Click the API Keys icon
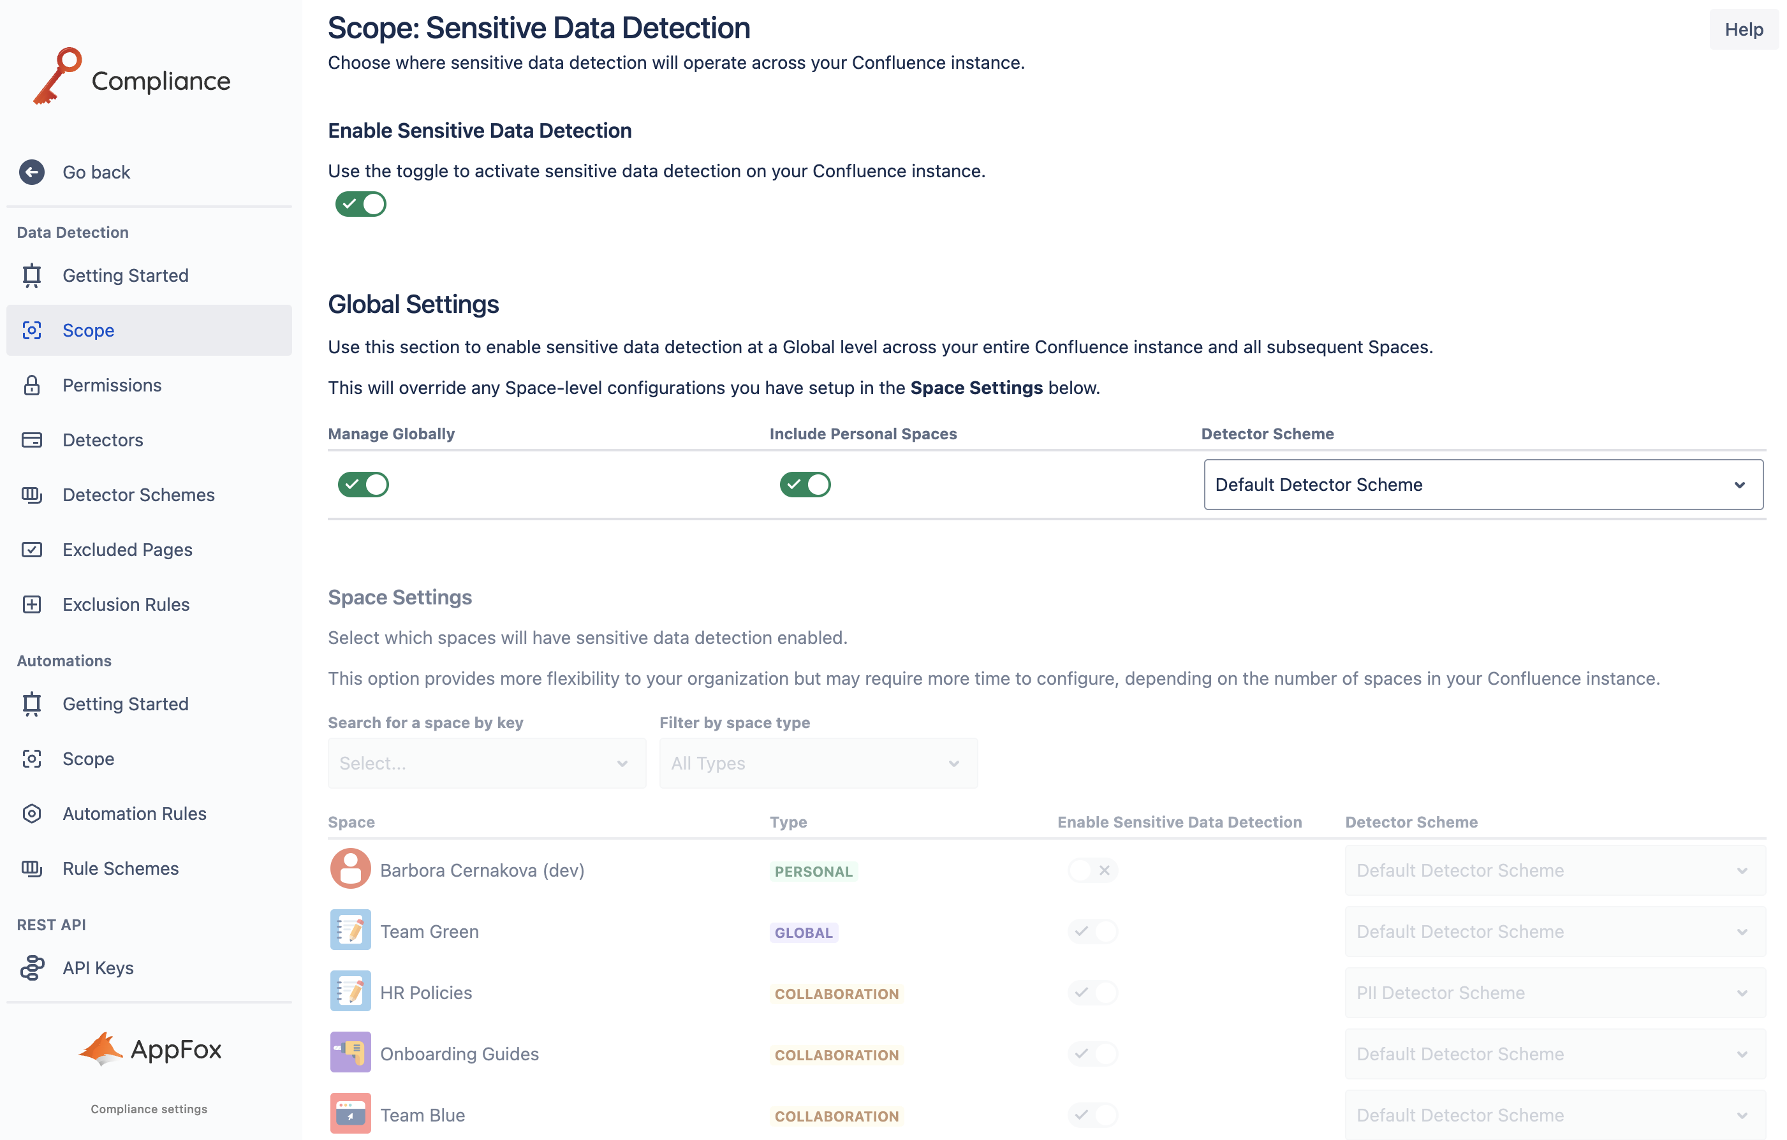The width and height of the screenshot is (1787, 1140). point(31,968)
